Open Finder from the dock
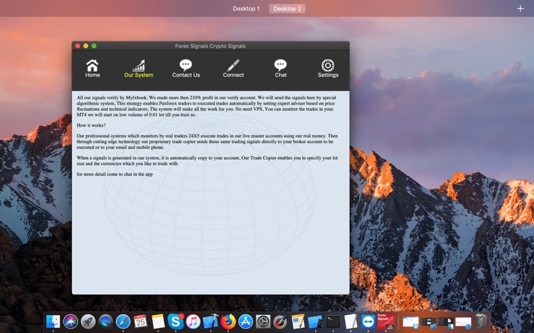534x333 pixels. 53,322
